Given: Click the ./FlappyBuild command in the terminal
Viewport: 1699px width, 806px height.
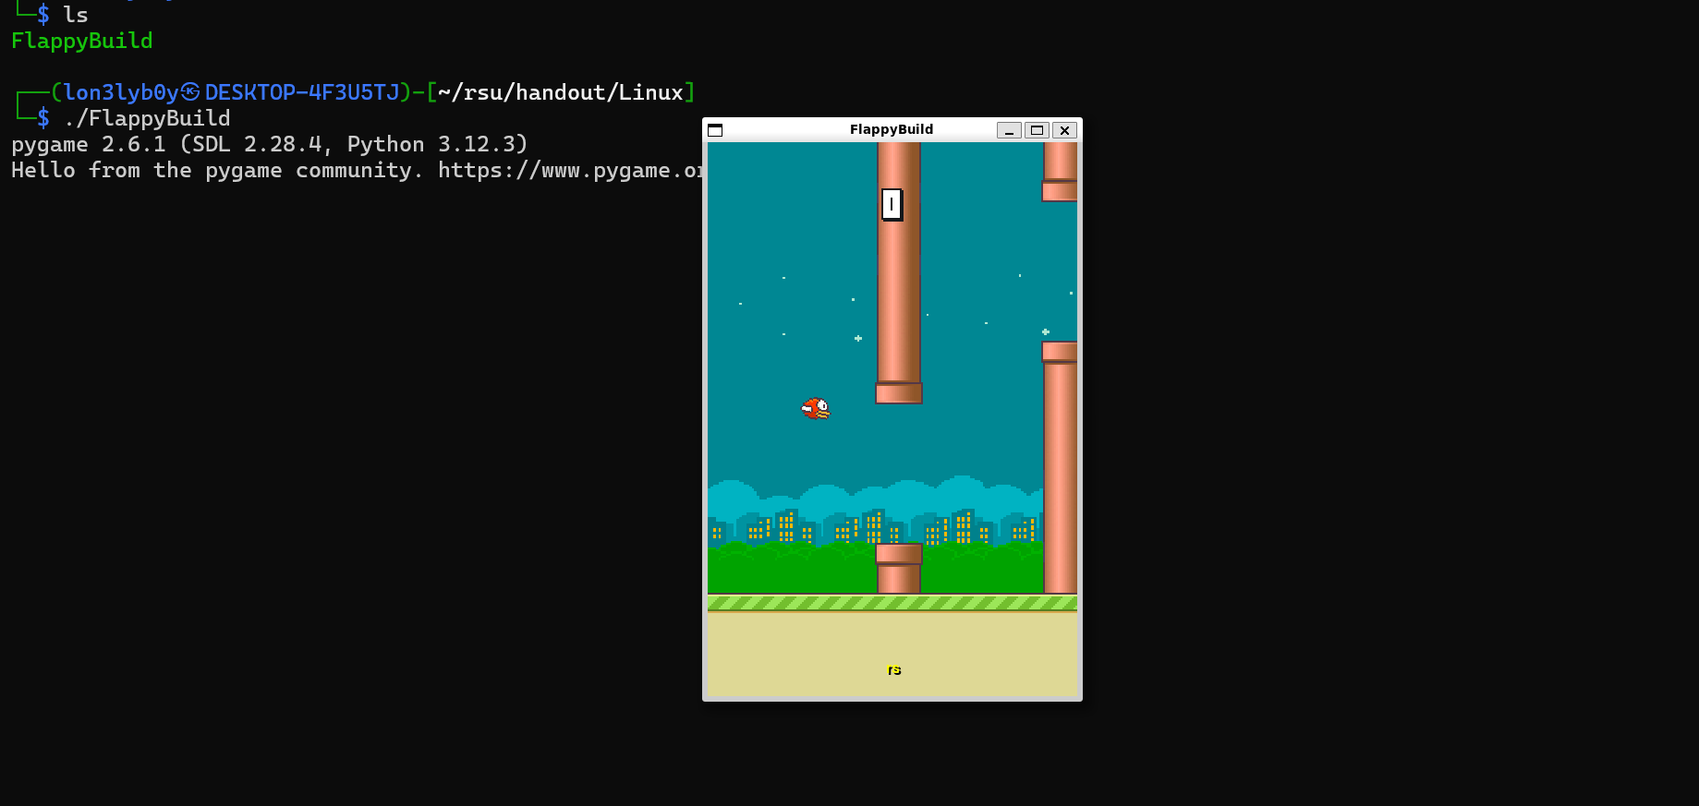Looking at the screenshot, I should click(x=147, y=119).
